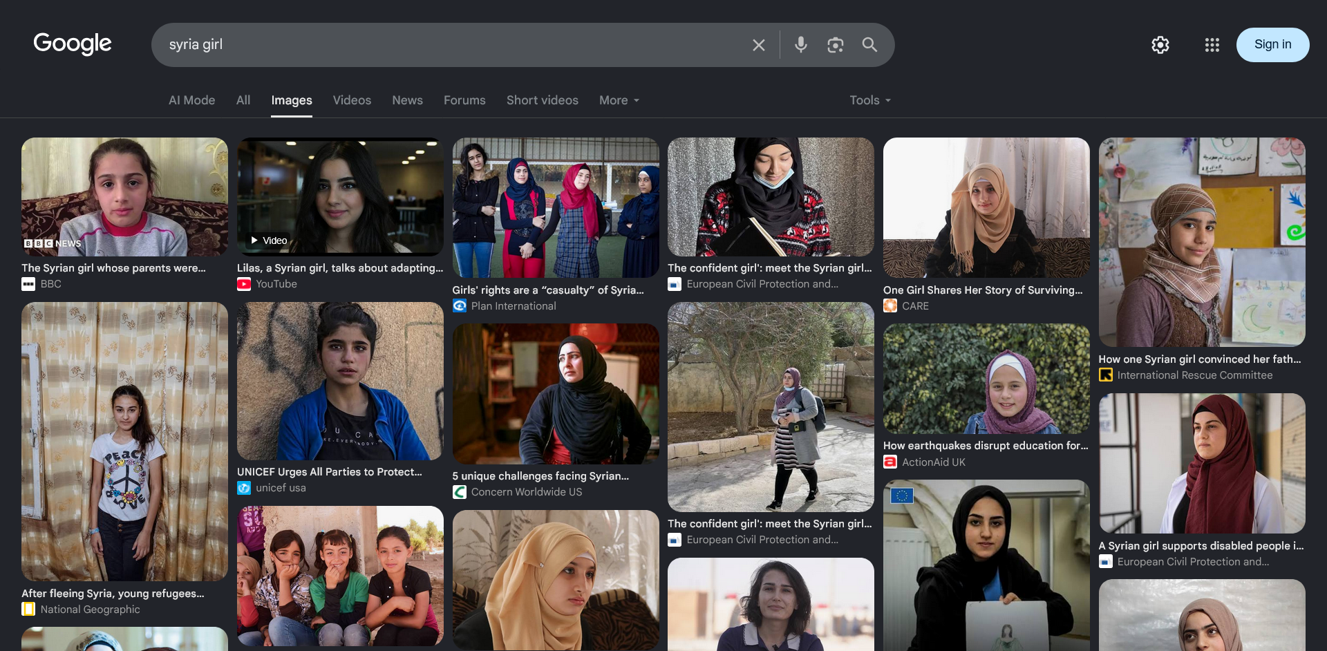Click the YouTube source favicon
The image size is (1327, 651).
pyautogui.click(x=244, y=284)
